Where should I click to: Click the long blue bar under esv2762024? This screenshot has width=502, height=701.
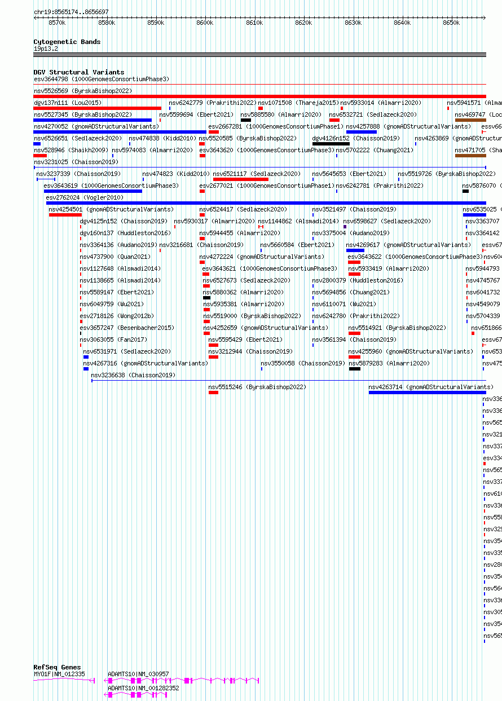coord(266,203)
